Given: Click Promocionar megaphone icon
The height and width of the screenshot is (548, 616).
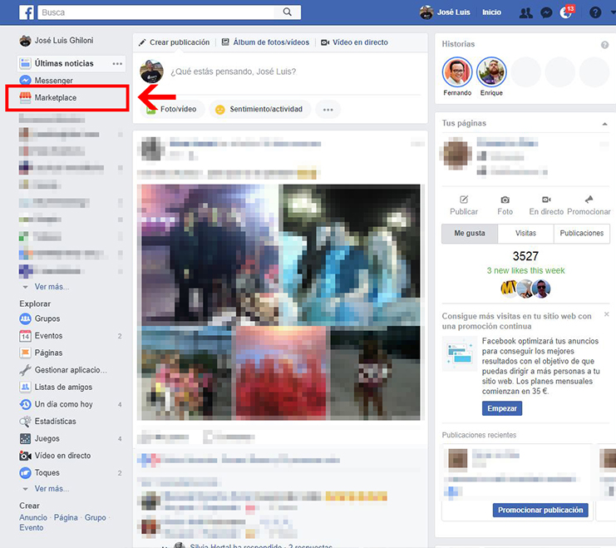Looking at the screenshot, I should point(589,200).
